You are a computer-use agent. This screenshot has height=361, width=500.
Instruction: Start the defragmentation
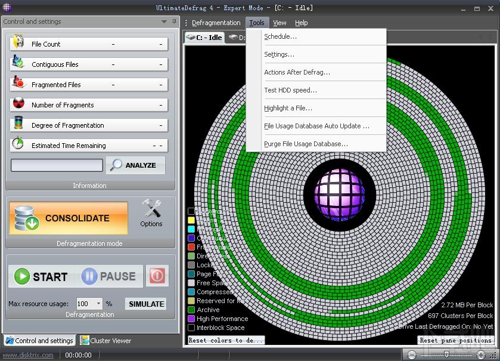[x=42, y=276]
